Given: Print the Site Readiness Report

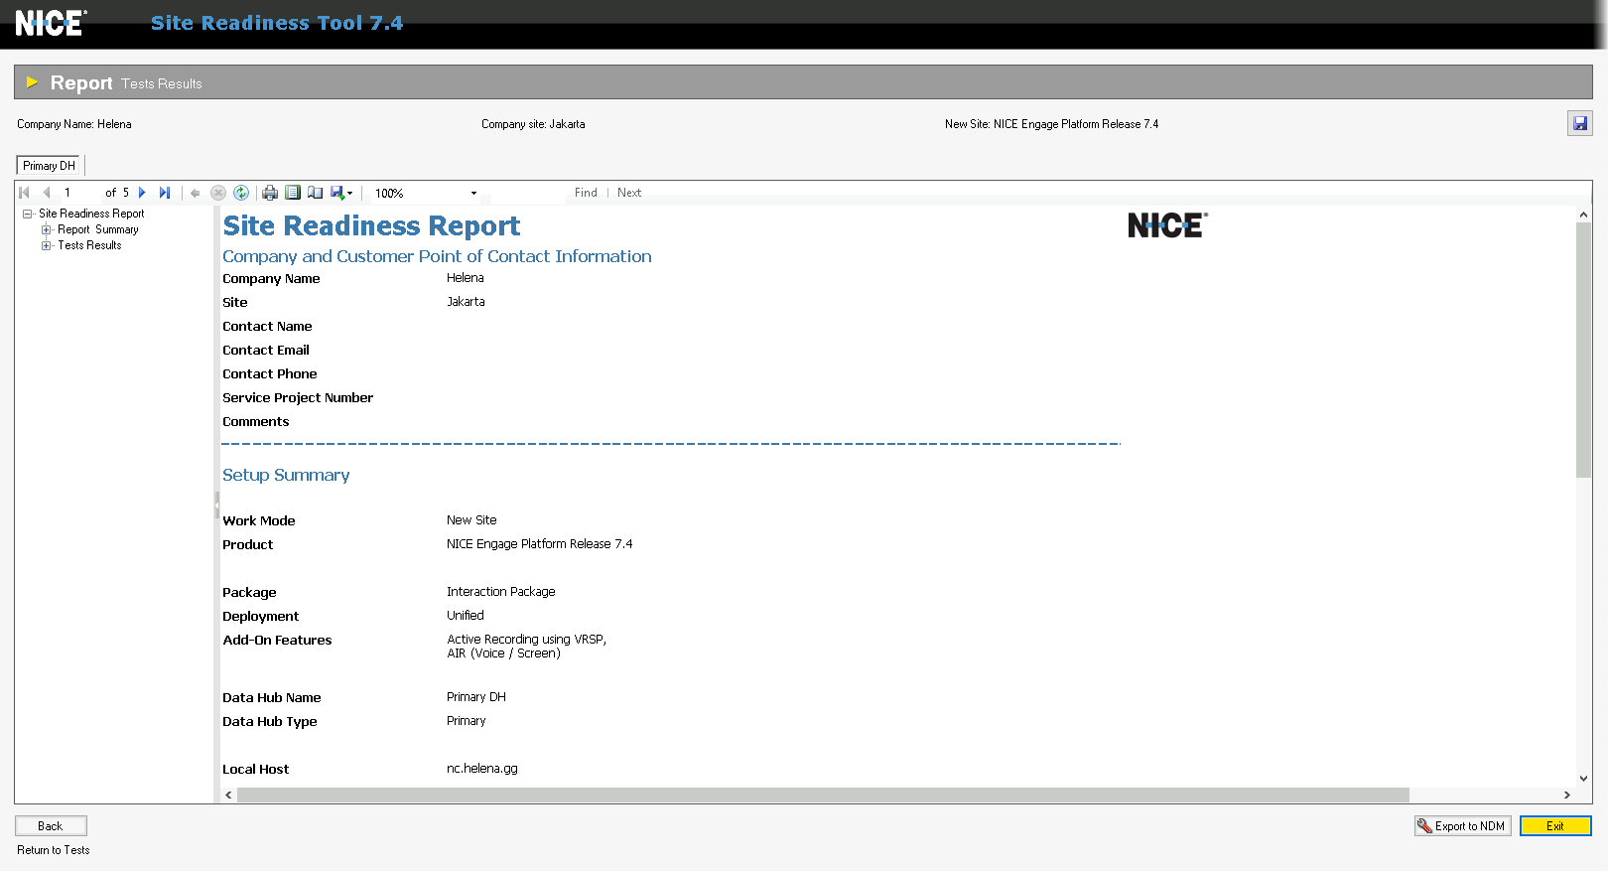Looking at the screenshot, I should pyautogui.click(x=270, y=193).
